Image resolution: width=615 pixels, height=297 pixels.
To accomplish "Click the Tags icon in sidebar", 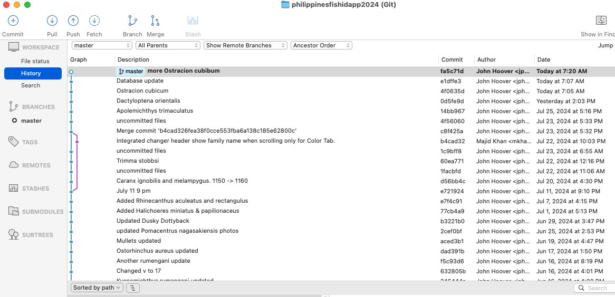I will (x=14, y=142).
